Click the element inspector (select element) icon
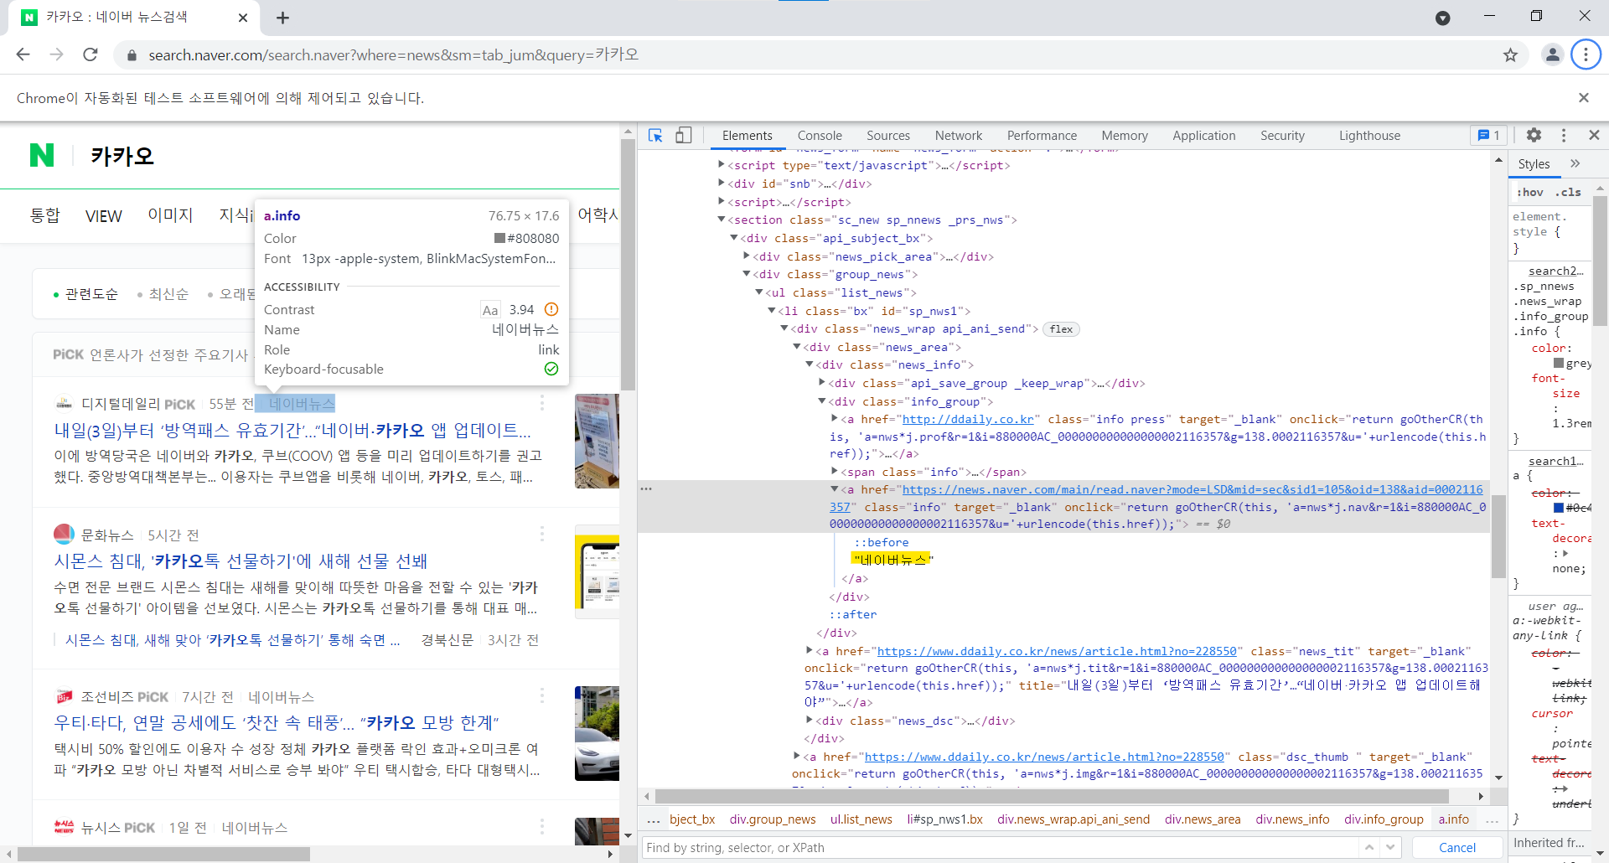 655,135
